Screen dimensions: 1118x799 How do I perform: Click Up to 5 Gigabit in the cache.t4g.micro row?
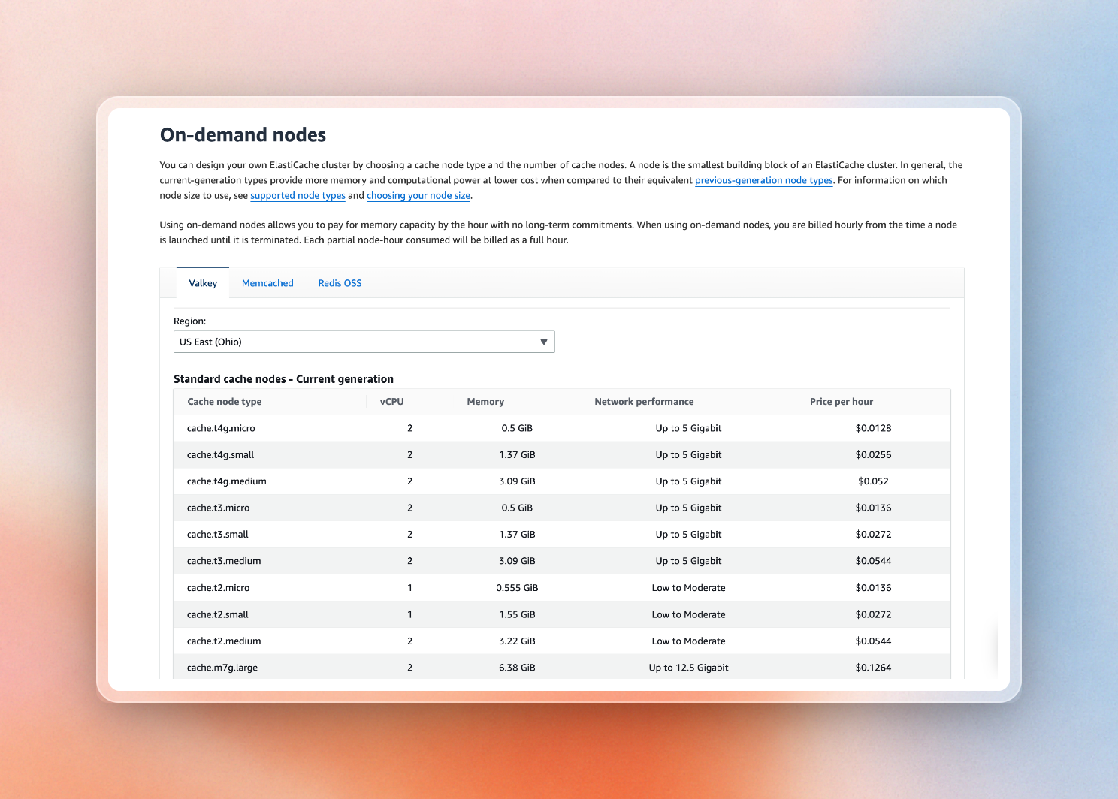point(688,428)
